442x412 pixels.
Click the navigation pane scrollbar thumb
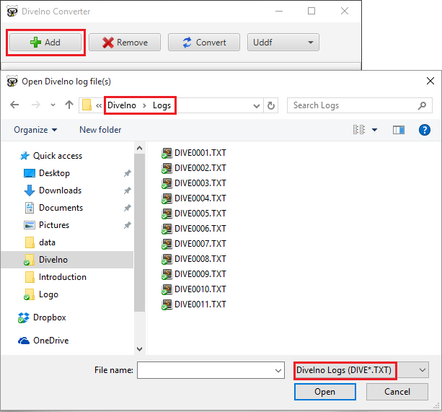click(x=139, y=232)
